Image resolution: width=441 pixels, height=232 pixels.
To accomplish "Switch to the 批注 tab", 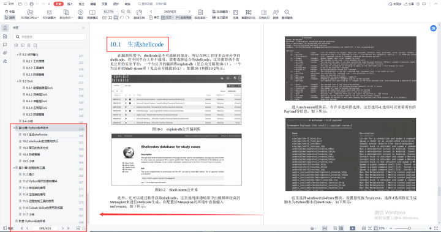I will coord(81,4).
